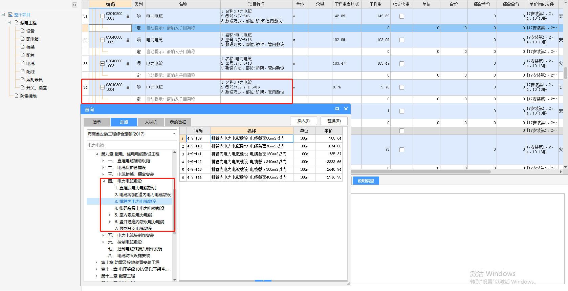The image size is (568, 291).
Task: Click the 整个项目 project icon
Action: pos(10,15)
